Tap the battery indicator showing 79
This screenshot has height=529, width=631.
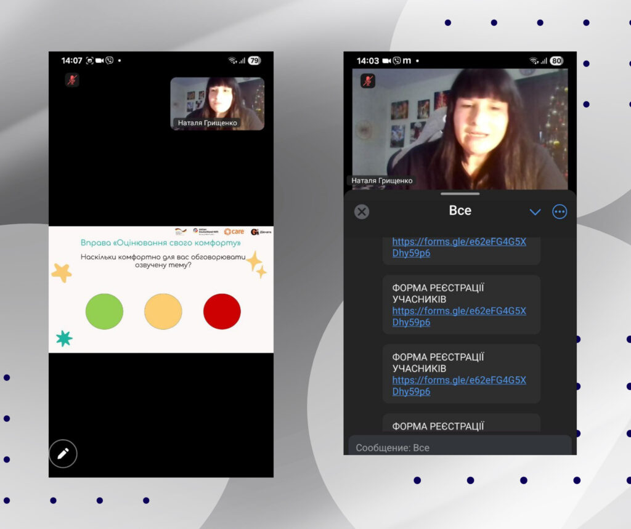coord(254,60)
